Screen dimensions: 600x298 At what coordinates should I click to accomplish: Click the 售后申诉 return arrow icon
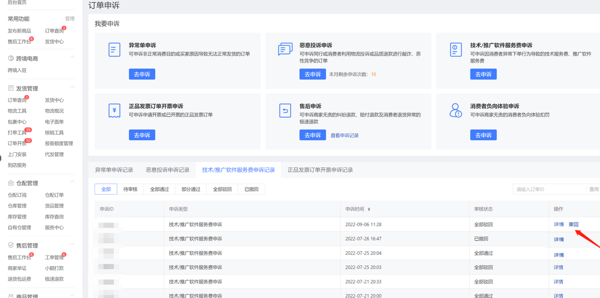[x=285, y=110]
